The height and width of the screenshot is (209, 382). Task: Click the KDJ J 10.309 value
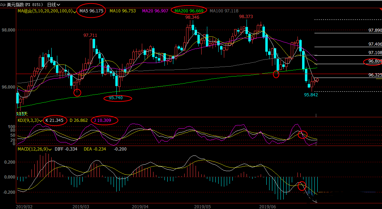tap(104, 120)
